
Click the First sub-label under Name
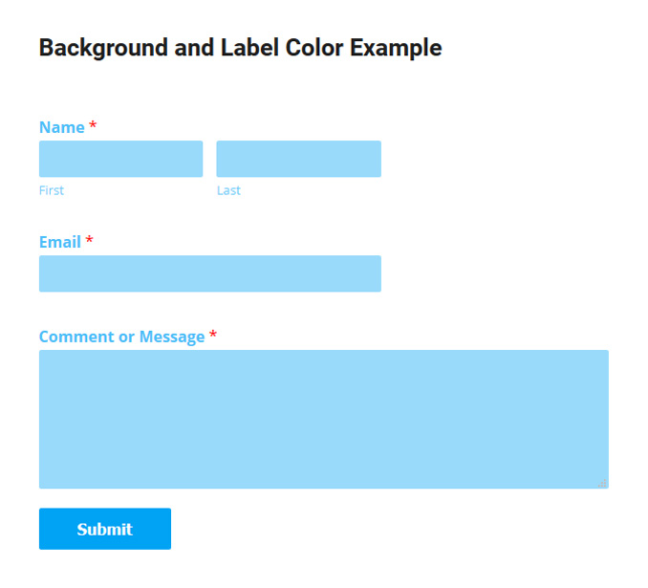(52, 190)
